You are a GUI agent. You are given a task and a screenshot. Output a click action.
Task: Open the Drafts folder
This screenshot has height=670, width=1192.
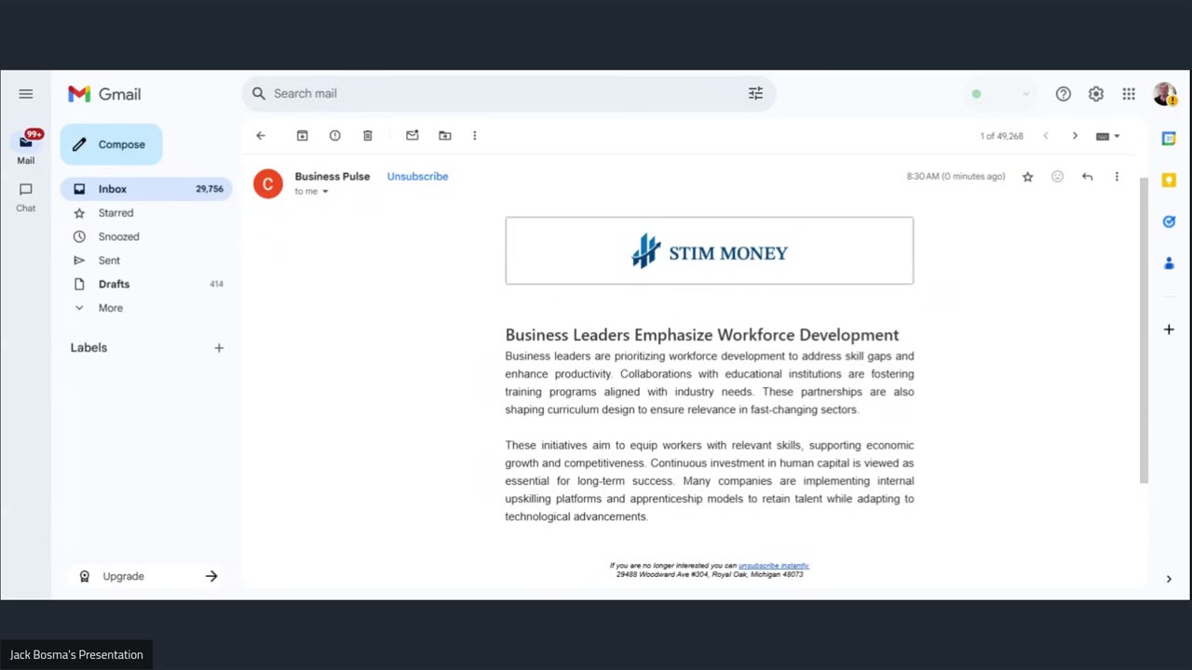pyautogui.click(x=146, y=284)
